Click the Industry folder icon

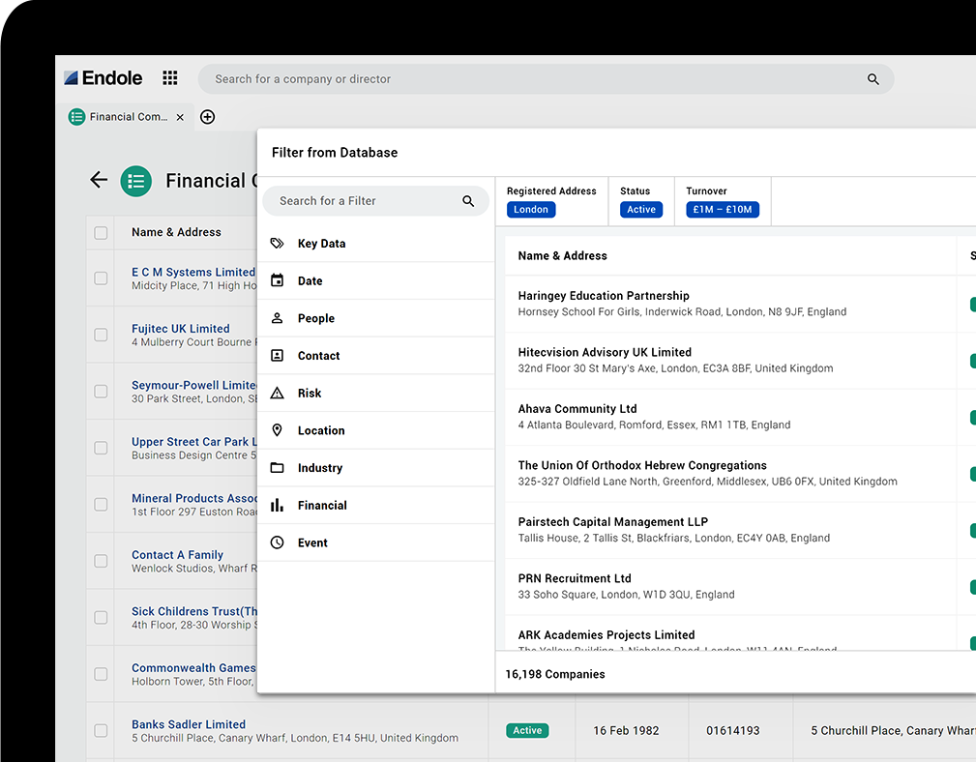[x=277, y=467]
